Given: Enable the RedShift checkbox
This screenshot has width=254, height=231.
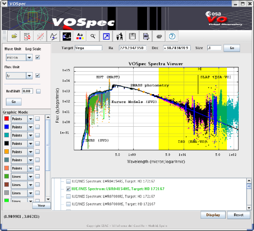Looking at the screenshot, I should pyautogui.click(x=38, y=91).
